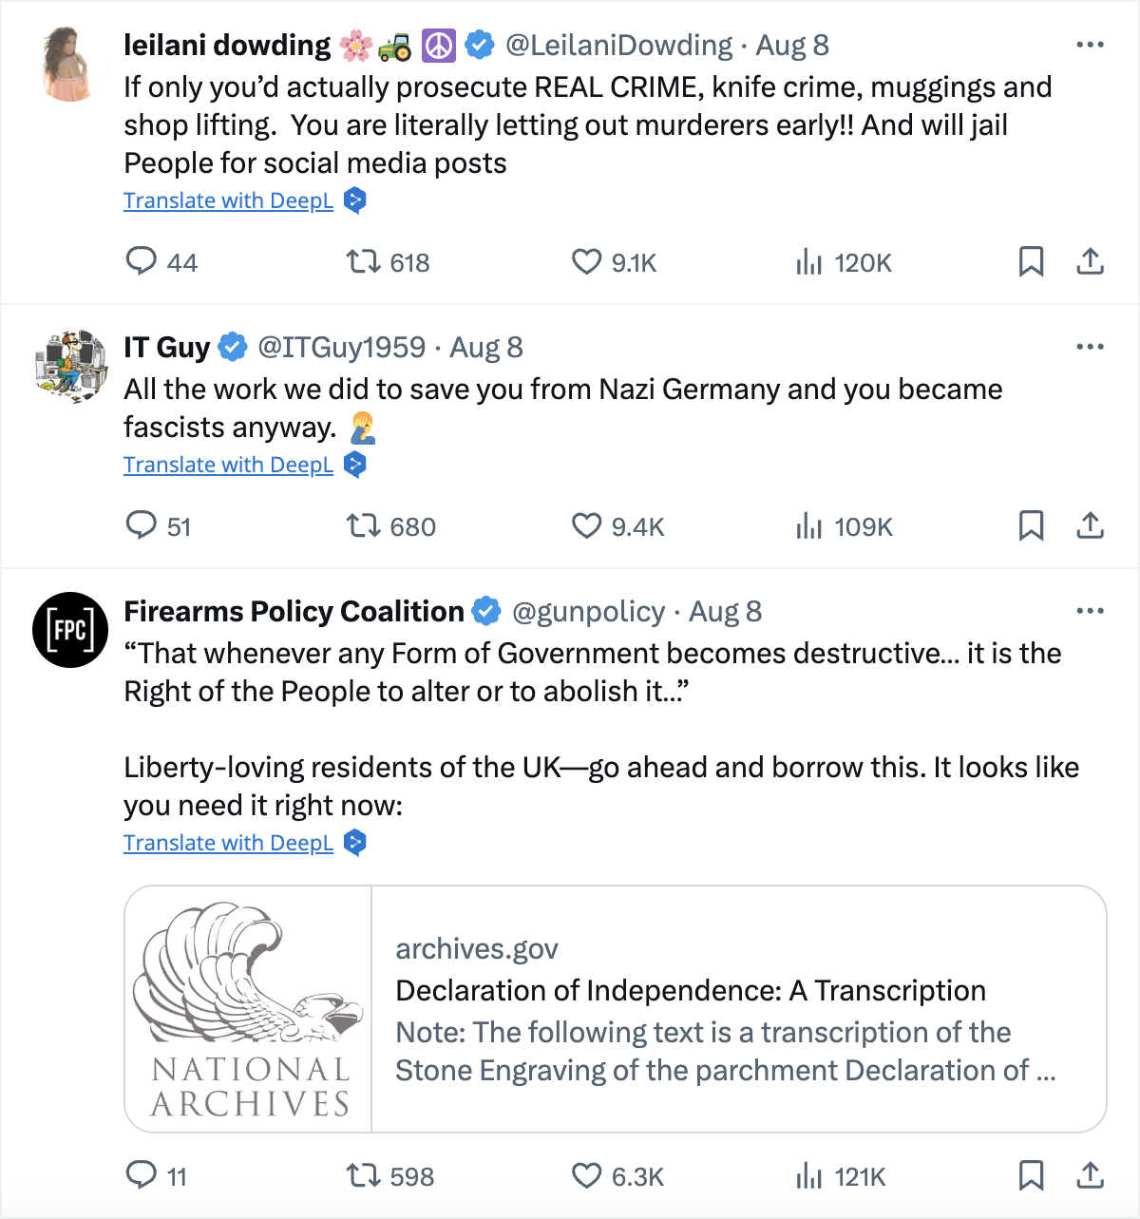View analytics for IT Guy's post
The width and height of the screenshot is (1140, 1219).
[808, 525]
